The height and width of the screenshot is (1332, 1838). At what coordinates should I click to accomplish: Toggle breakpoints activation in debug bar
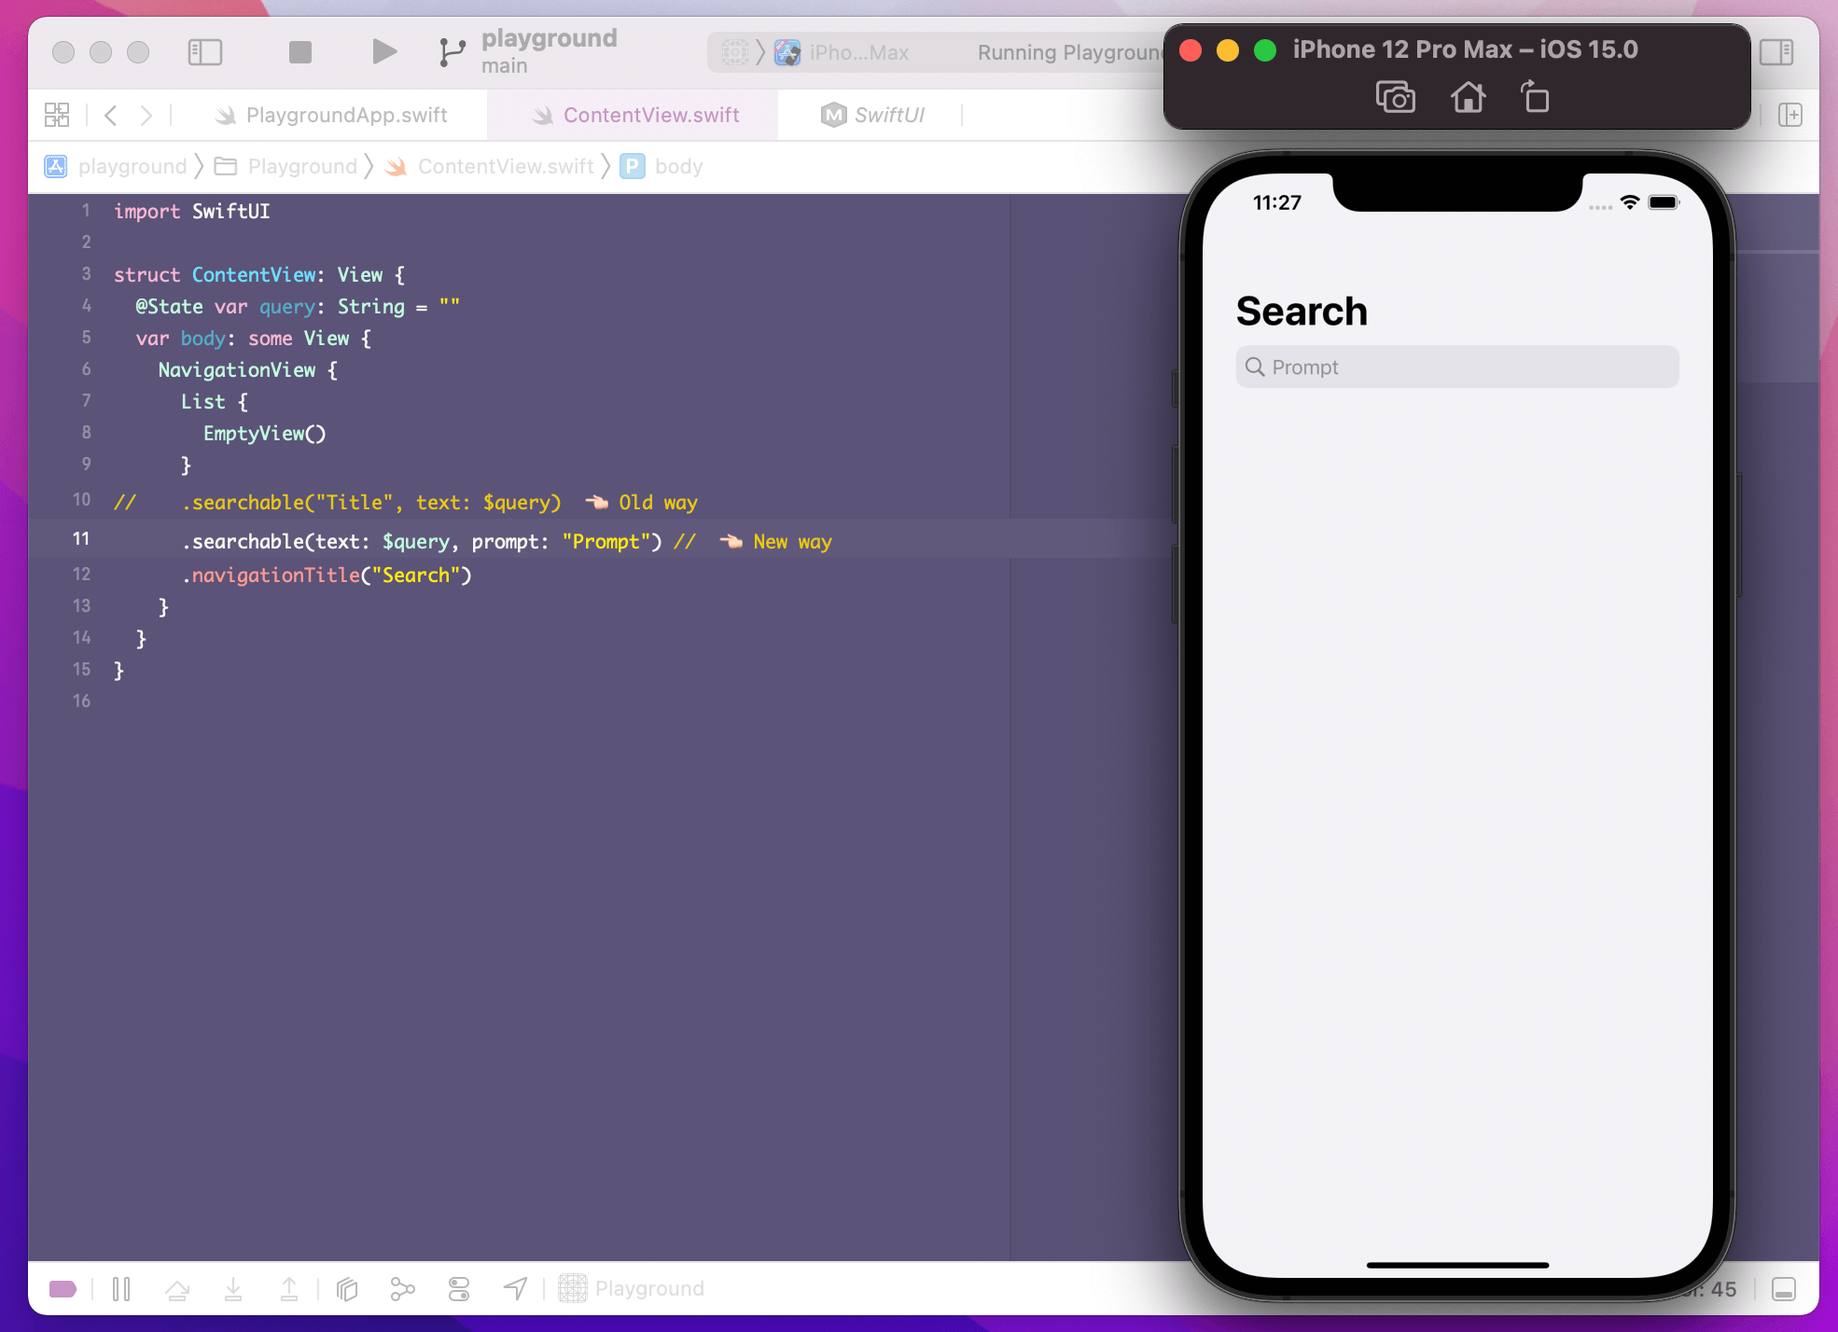(63, 1289)
